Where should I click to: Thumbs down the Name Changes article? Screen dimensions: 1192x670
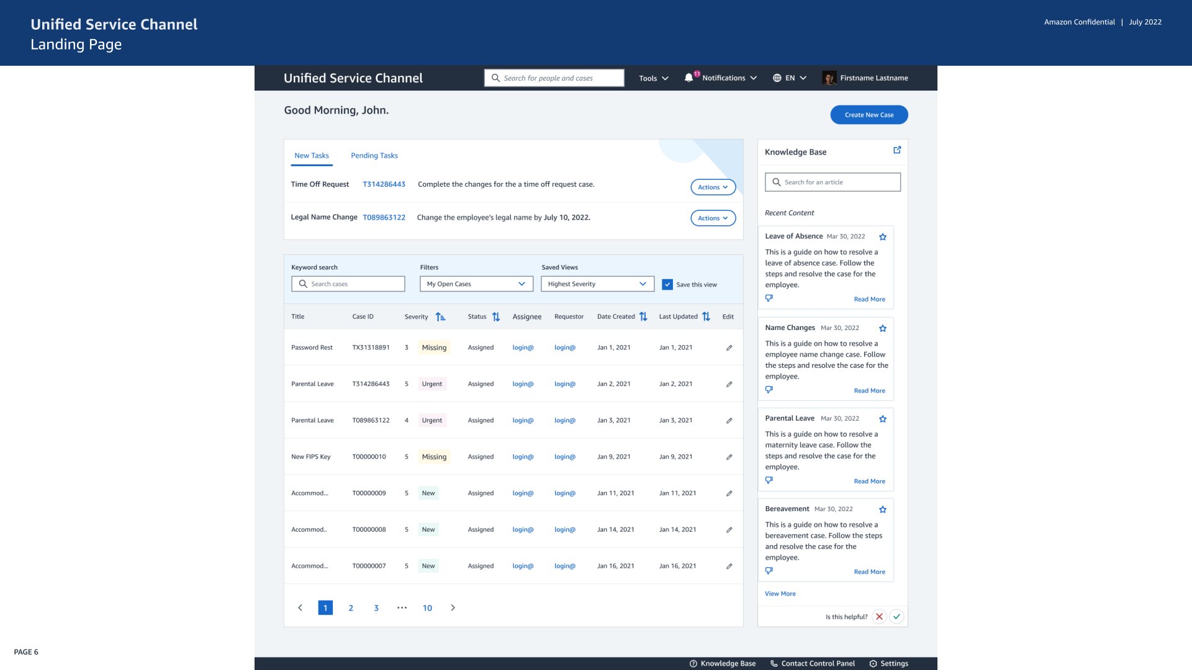[769, 390]
